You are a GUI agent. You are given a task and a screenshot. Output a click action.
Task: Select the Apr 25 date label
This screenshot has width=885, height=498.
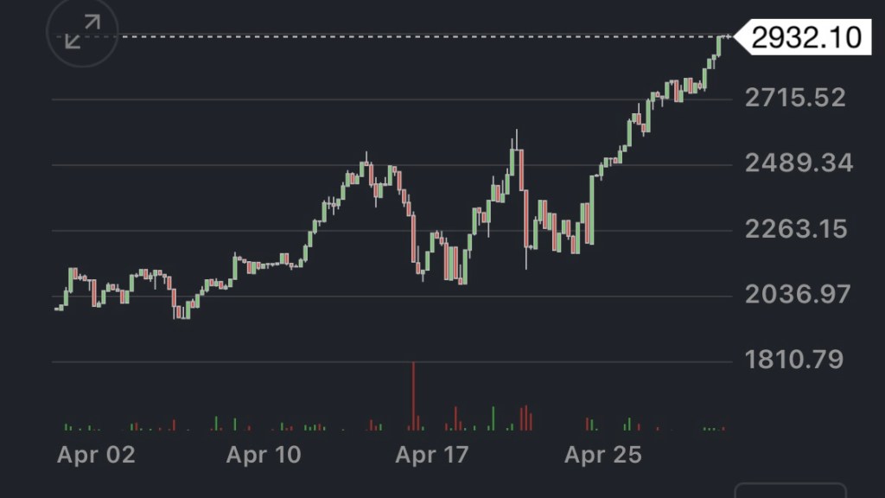[x=603, y=455]
